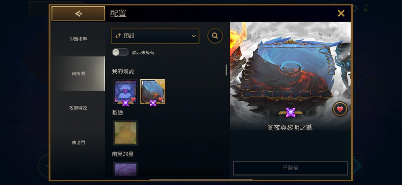Click the heart on first favorite arena thumbnail
402x185 pixels.
click(x=133, y=99)
